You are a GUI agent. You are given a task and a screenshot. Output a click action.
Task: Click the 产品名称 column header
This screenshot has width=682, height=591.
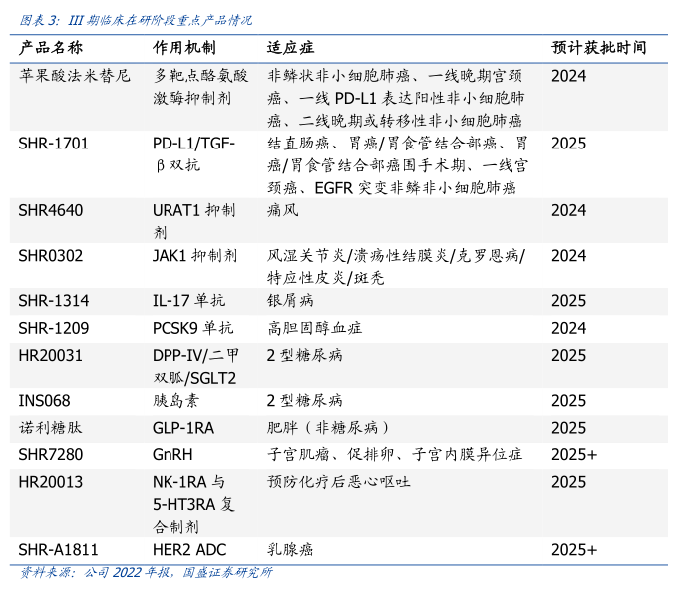(52, 48)
